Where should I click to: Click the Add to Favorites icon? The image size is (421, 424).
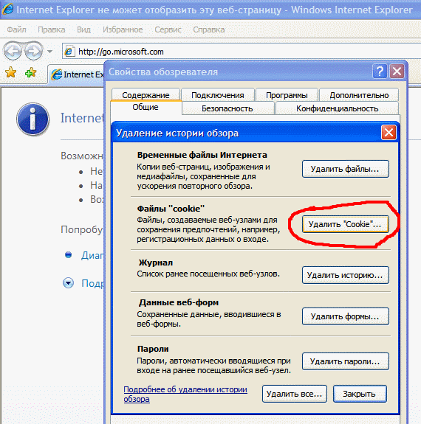coord(30,72)
